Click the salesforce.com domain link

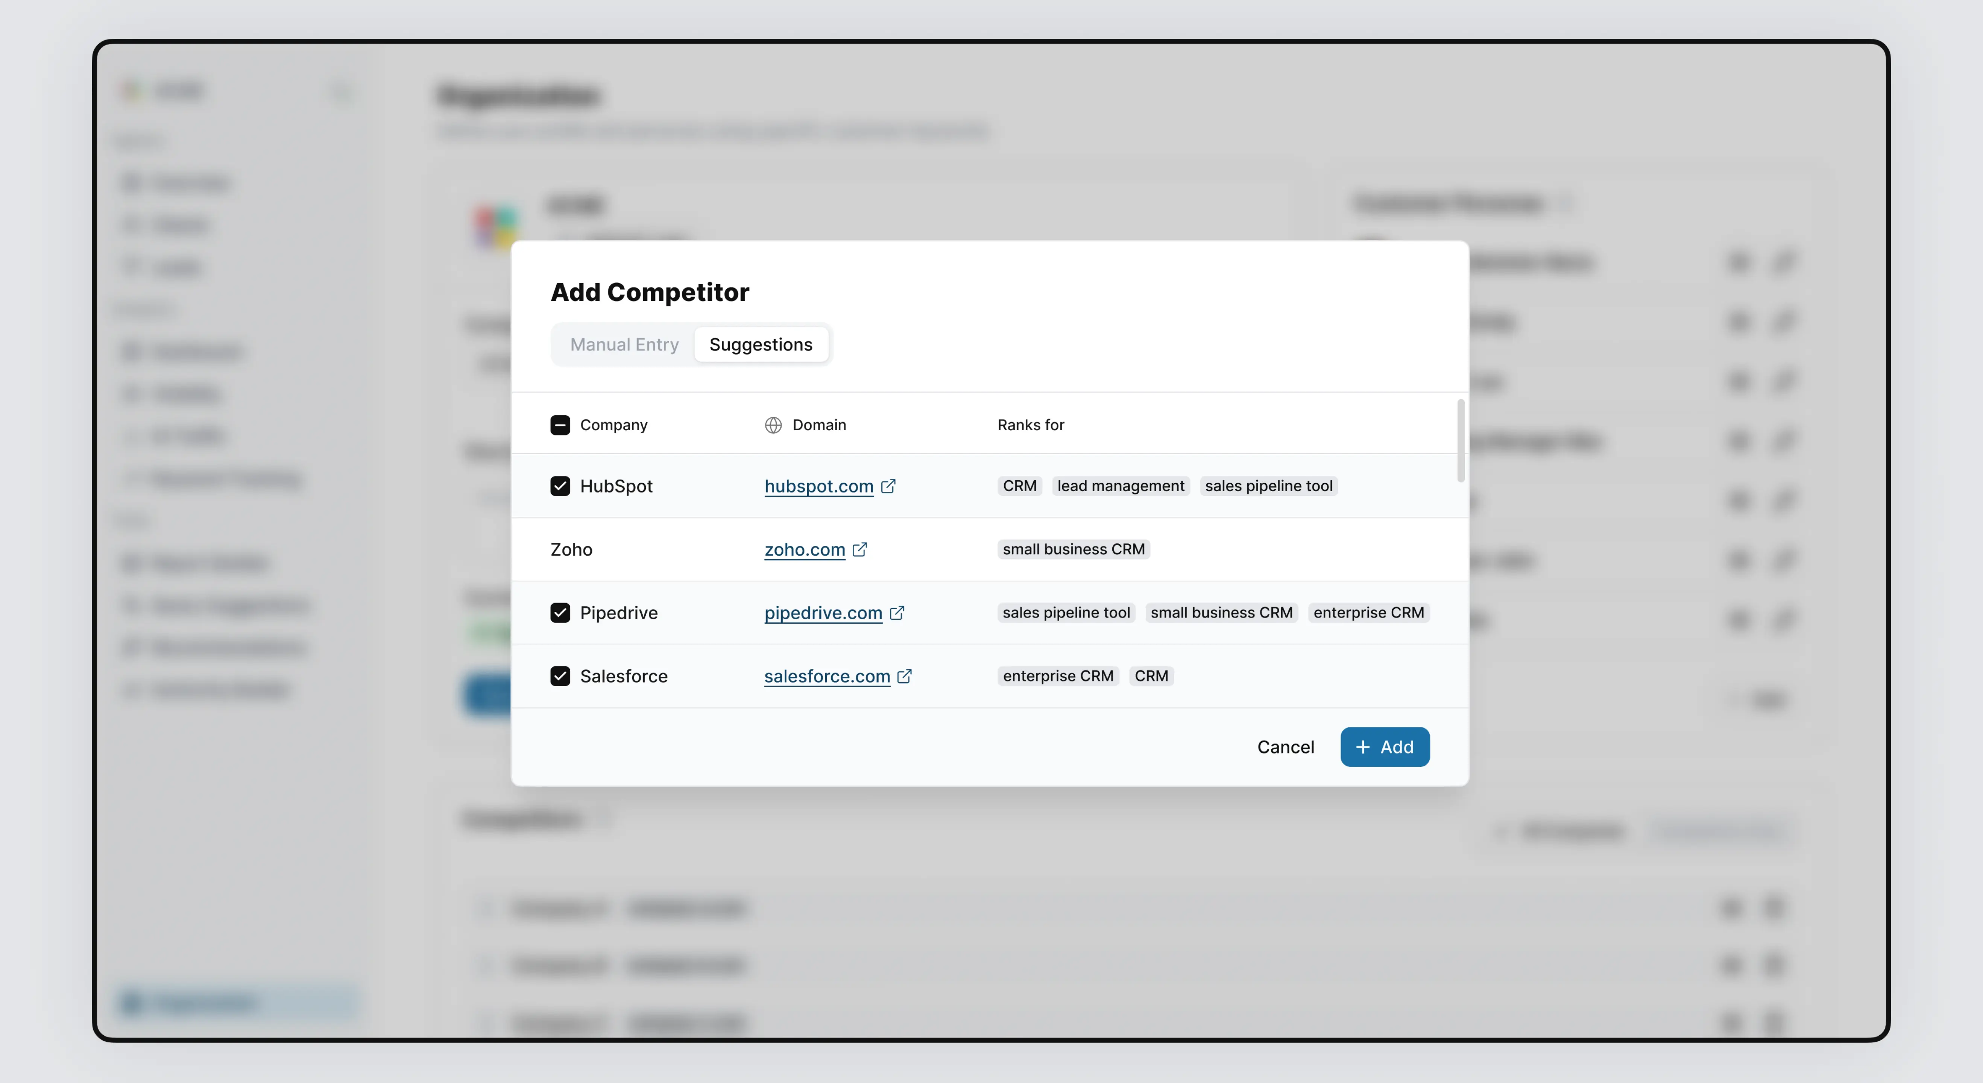(827, 676)
